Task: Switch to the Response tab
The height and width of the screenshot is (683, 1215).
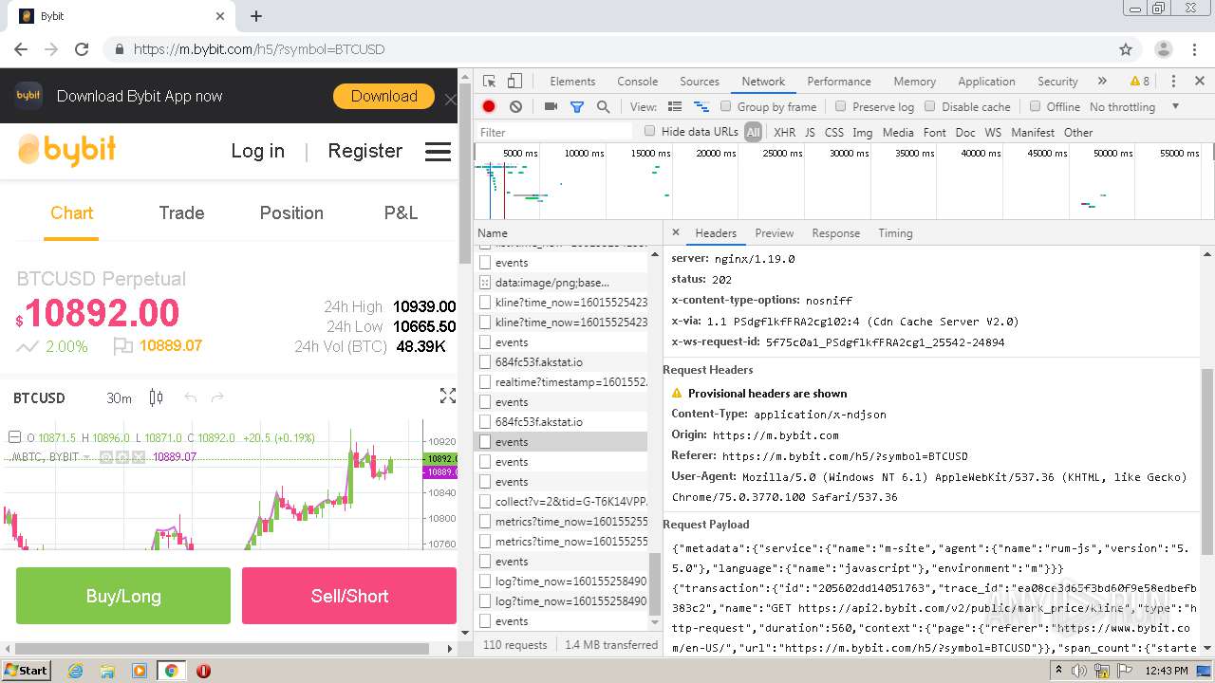Action: click(x=836, y=233)
